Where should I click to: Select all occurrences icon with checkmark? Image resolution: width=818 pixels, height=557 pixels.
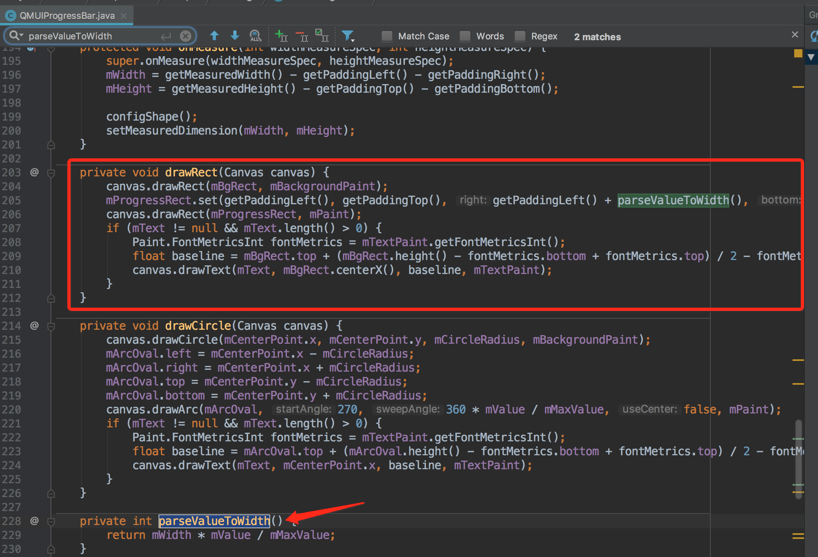322,36
